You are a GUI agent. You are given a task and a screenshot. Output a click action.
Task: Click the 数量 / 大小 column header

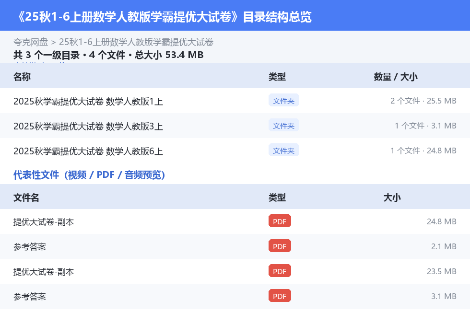pyautogui.click(x=396, y=77)
